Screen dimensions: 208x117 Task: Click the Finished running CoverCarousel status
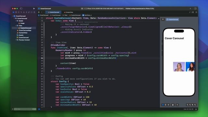[x=140, y=9]
